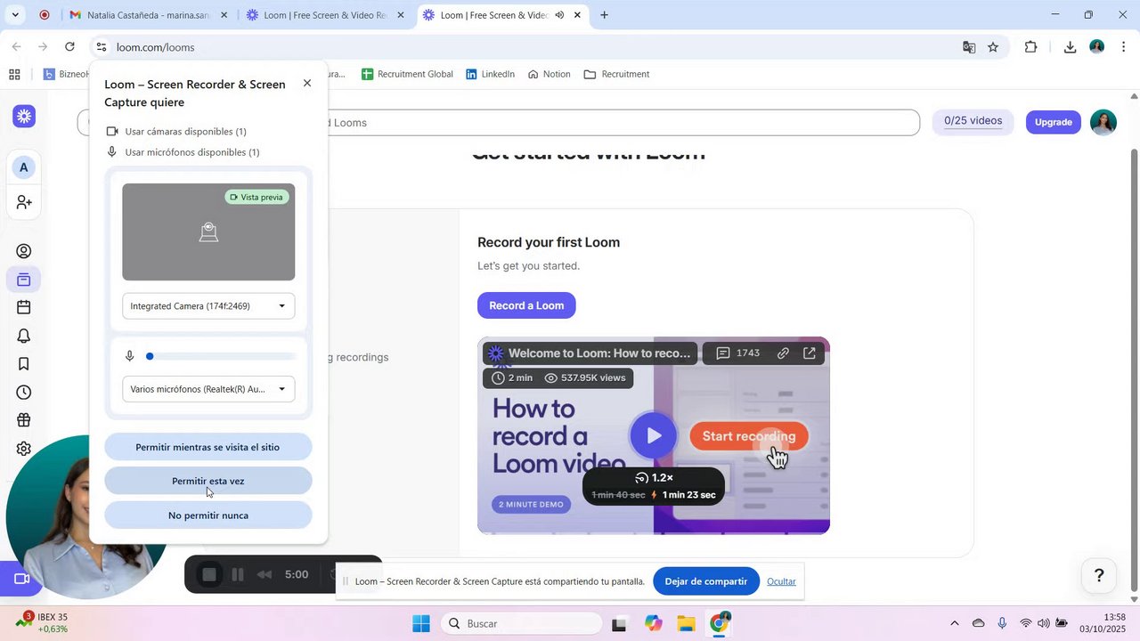
Task: Open Welcome video in new tab icon
Action: click(810, 353)
